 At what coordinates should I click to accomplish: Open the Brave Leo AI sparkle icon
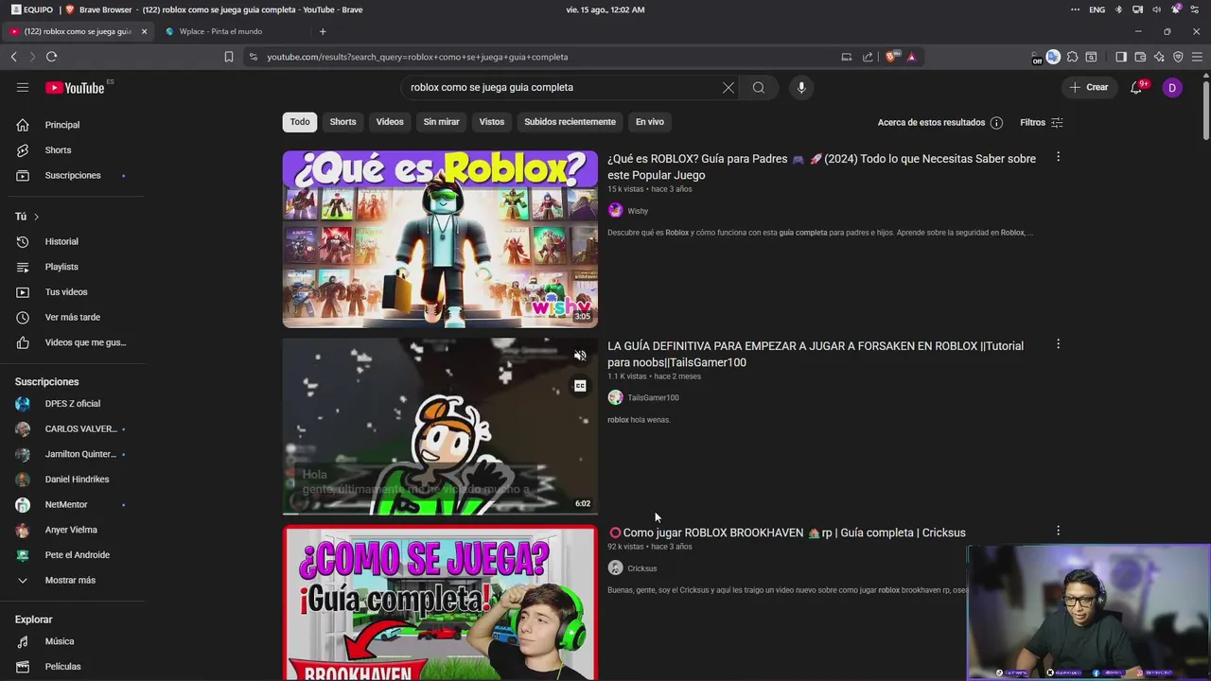[x=1159, y=57]
